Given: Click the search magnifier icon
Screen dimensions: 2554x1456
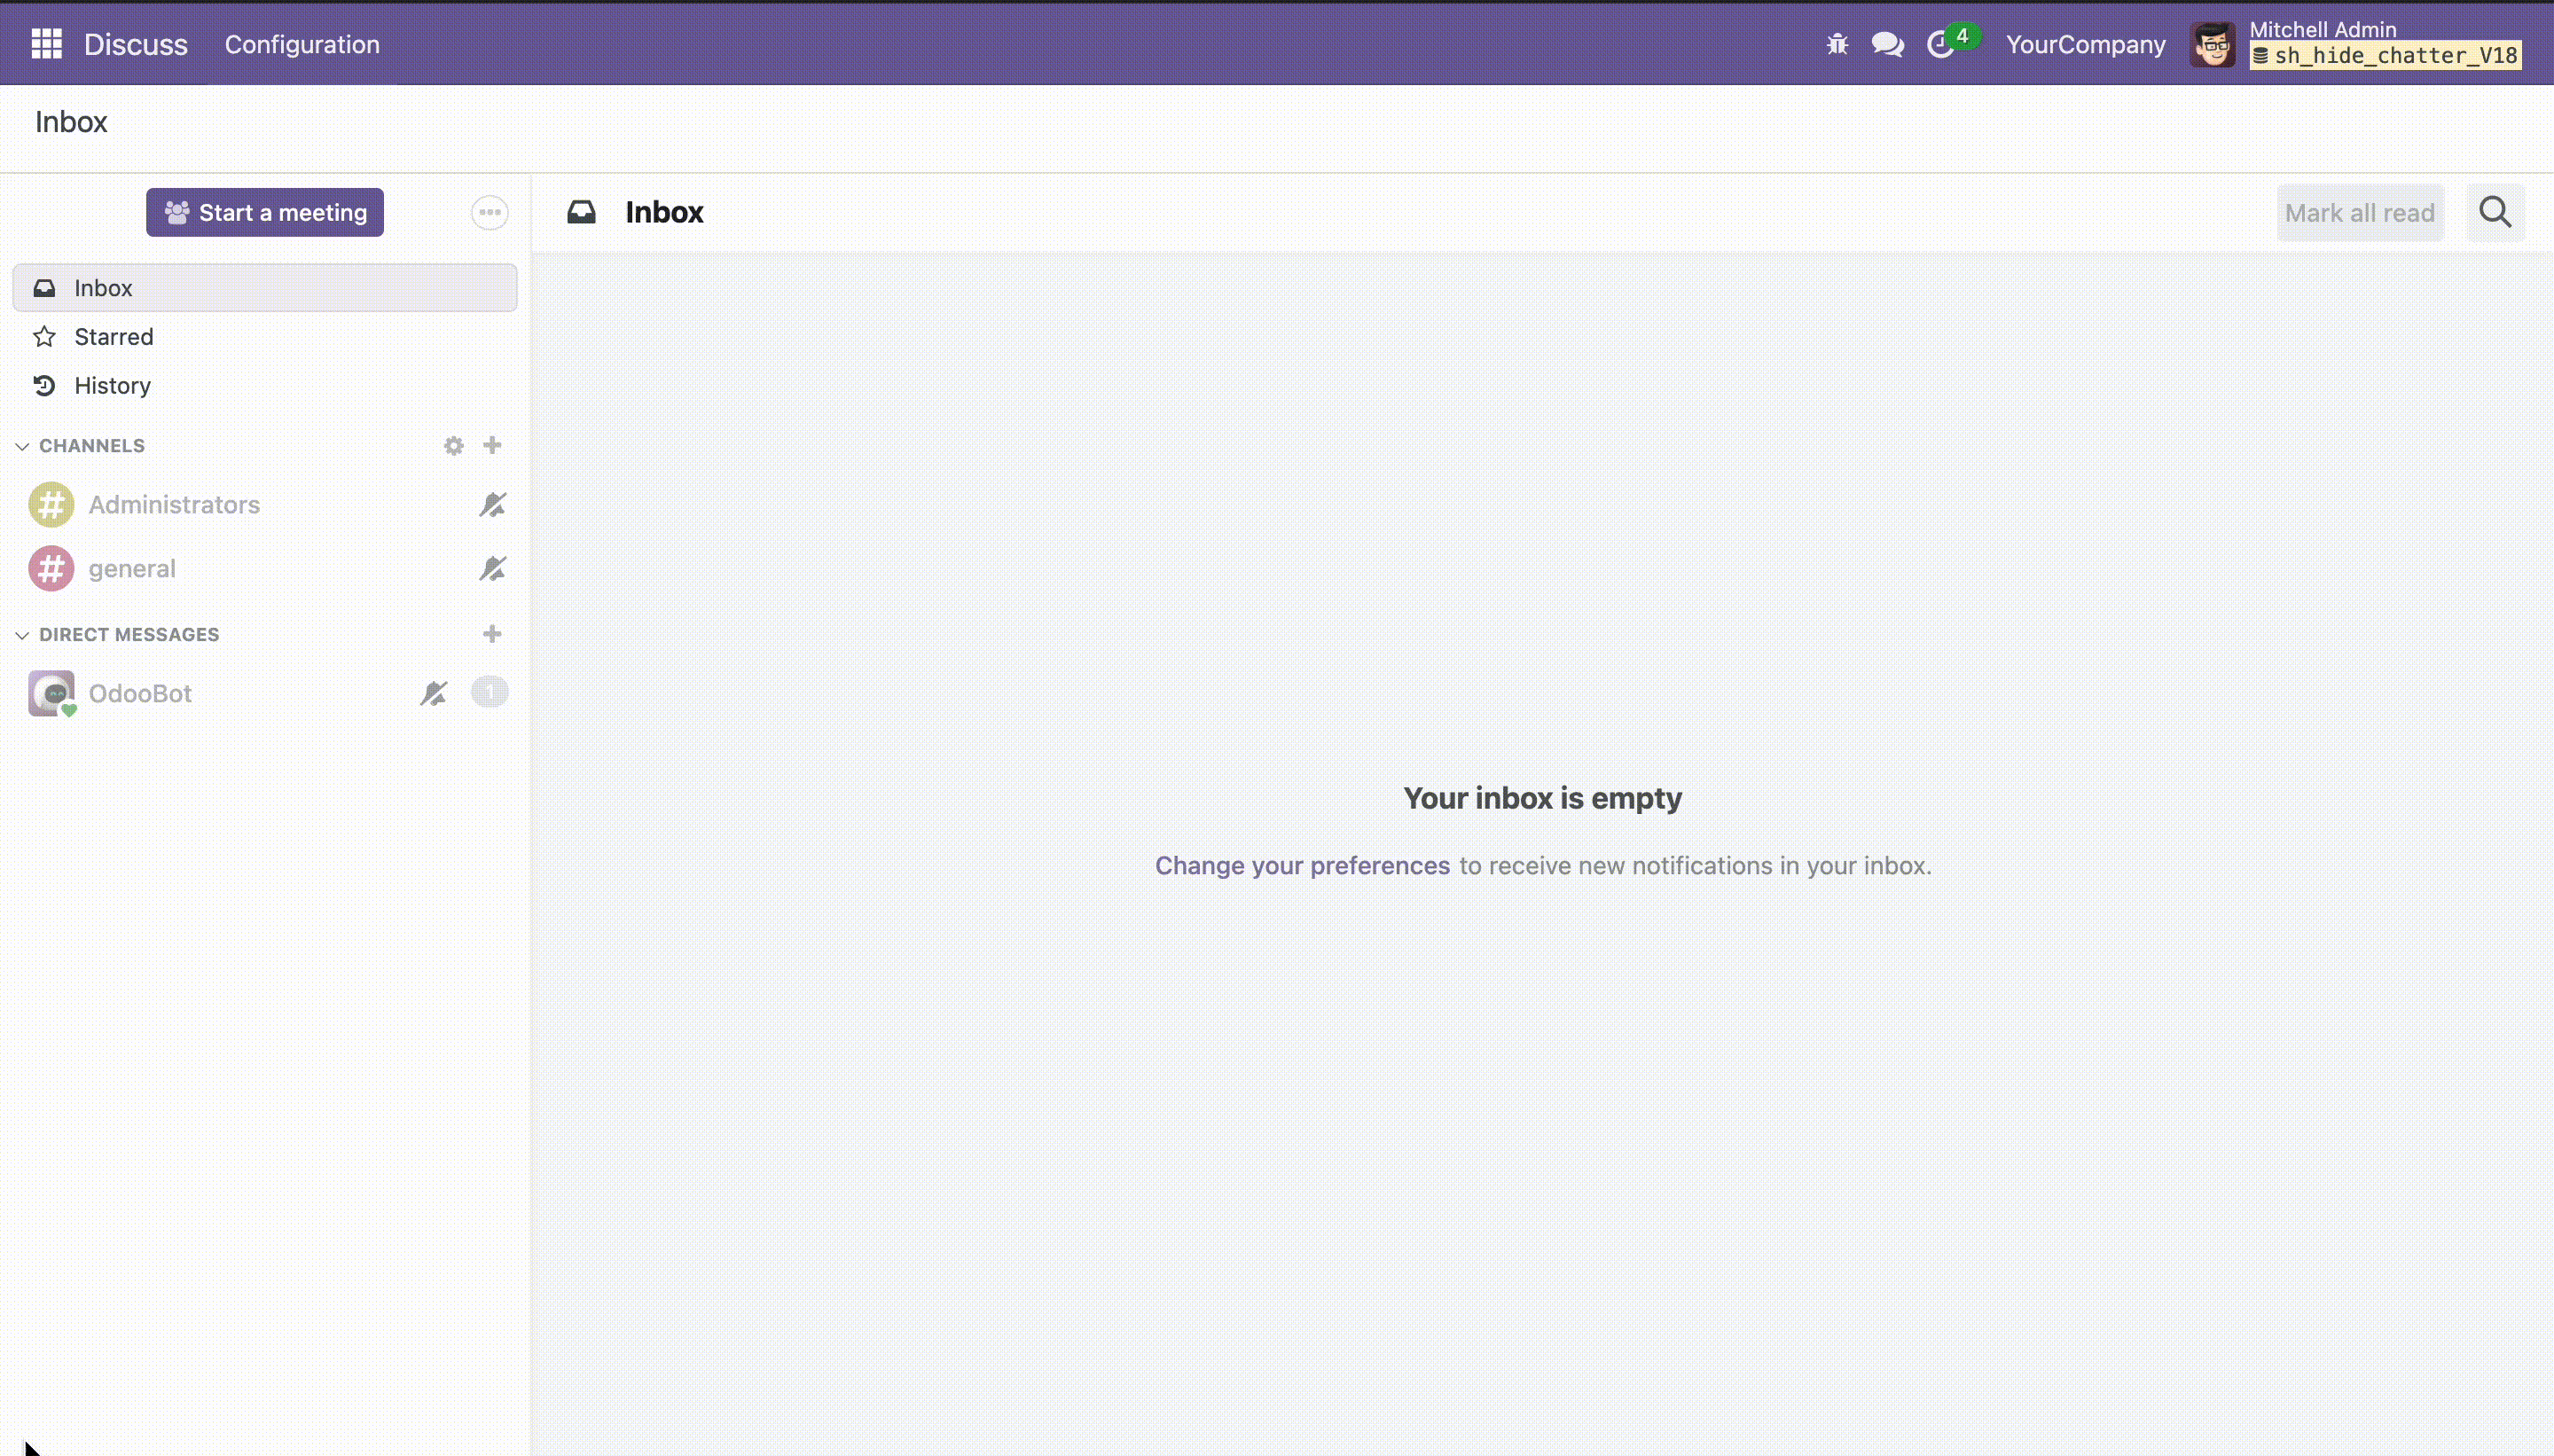Looking at the screenshot, I should coord(2495,212).
